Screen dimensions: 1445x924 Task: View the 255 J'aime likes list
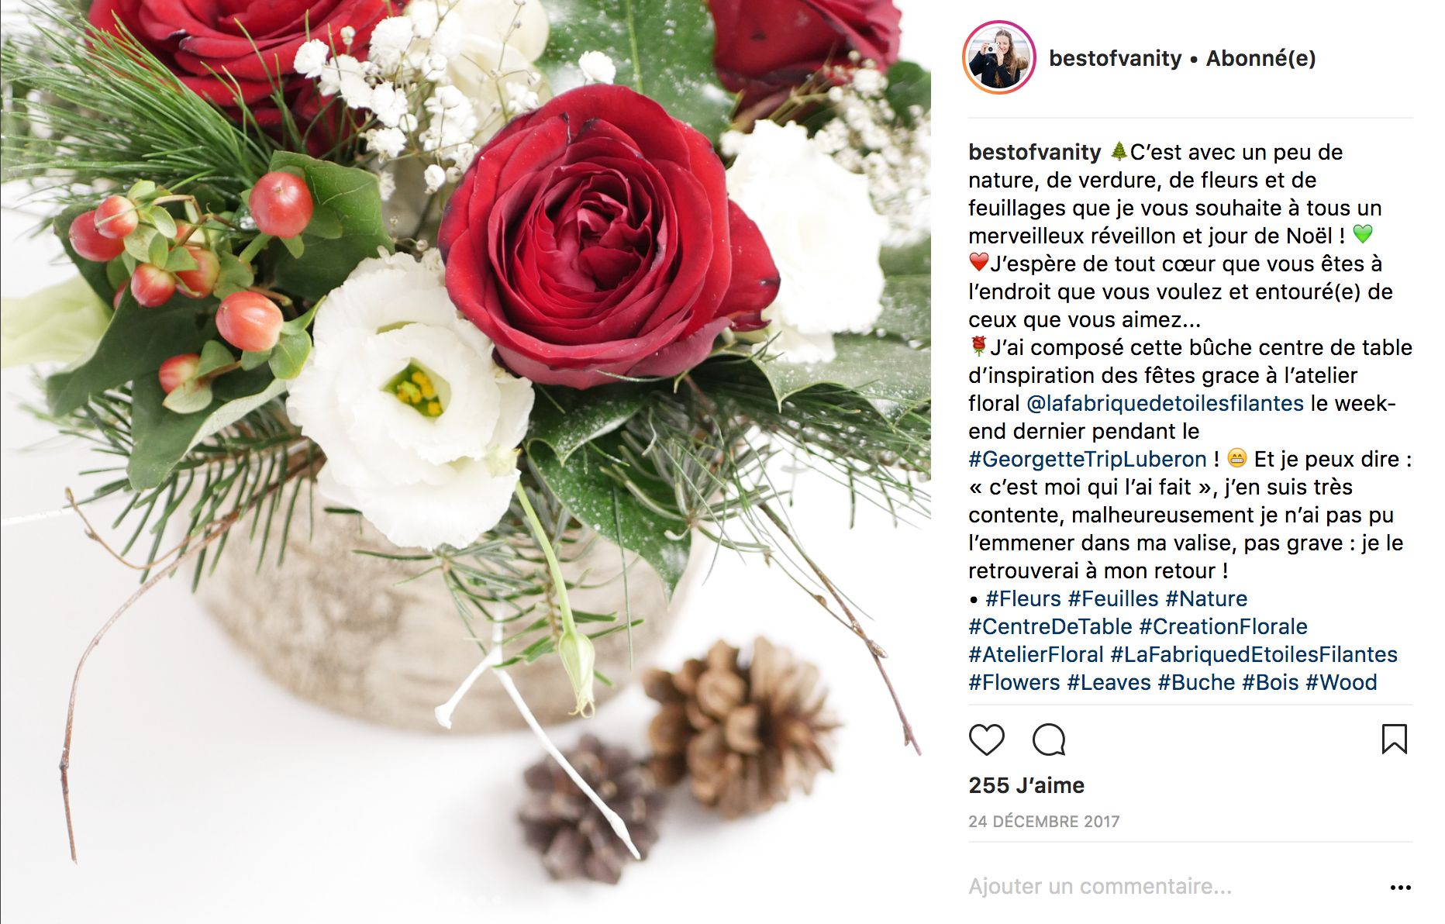coord(1026,785)
